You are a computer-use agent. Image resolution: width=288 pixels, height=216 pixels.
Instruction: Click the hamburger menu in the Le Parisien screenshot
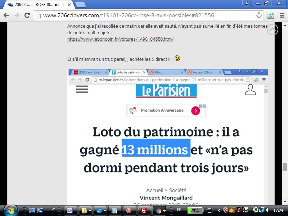click(x=82, y=89)
